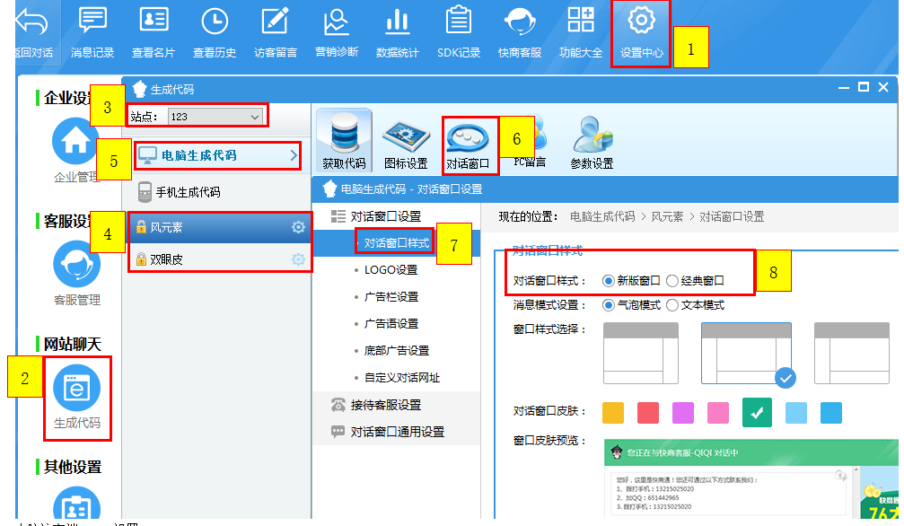The width and height of the screenshot is (904, 526).
Task: Select 新版窗口 radio option
Action: pos(609,281)
